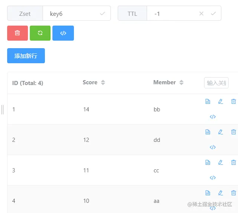Click the keyword search field

point(216,83)
